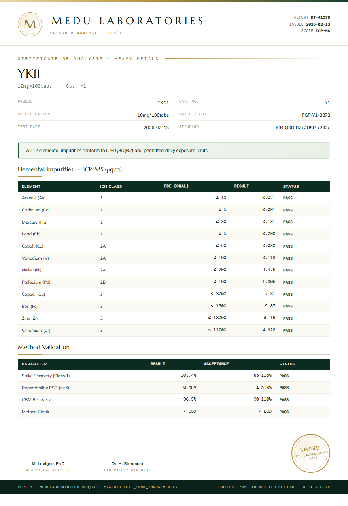Click the Spike Recovery (Class 1) row

pyautogui.click(x=174, y=376)
